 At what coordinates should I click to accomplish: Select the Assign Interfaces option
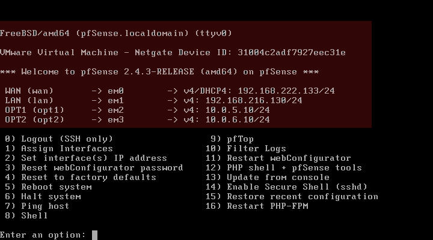(59, 149)
